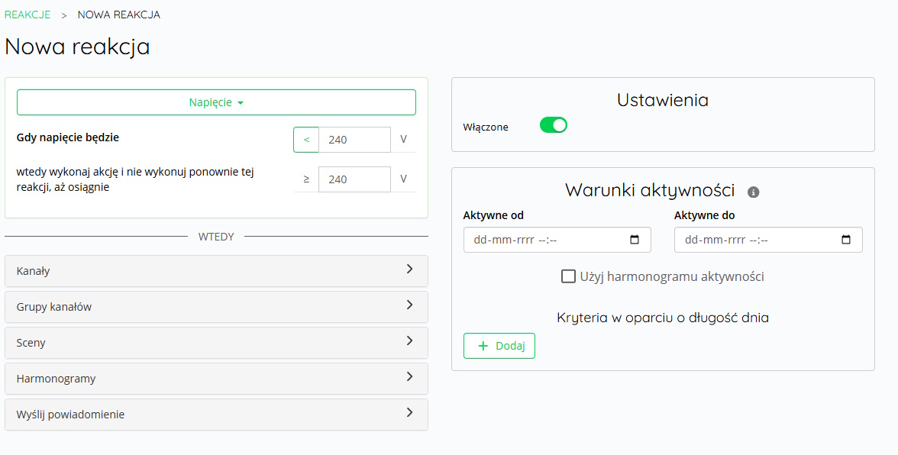Click the first 240 voltage input field
898x455 pixels.
click(354, 139)
